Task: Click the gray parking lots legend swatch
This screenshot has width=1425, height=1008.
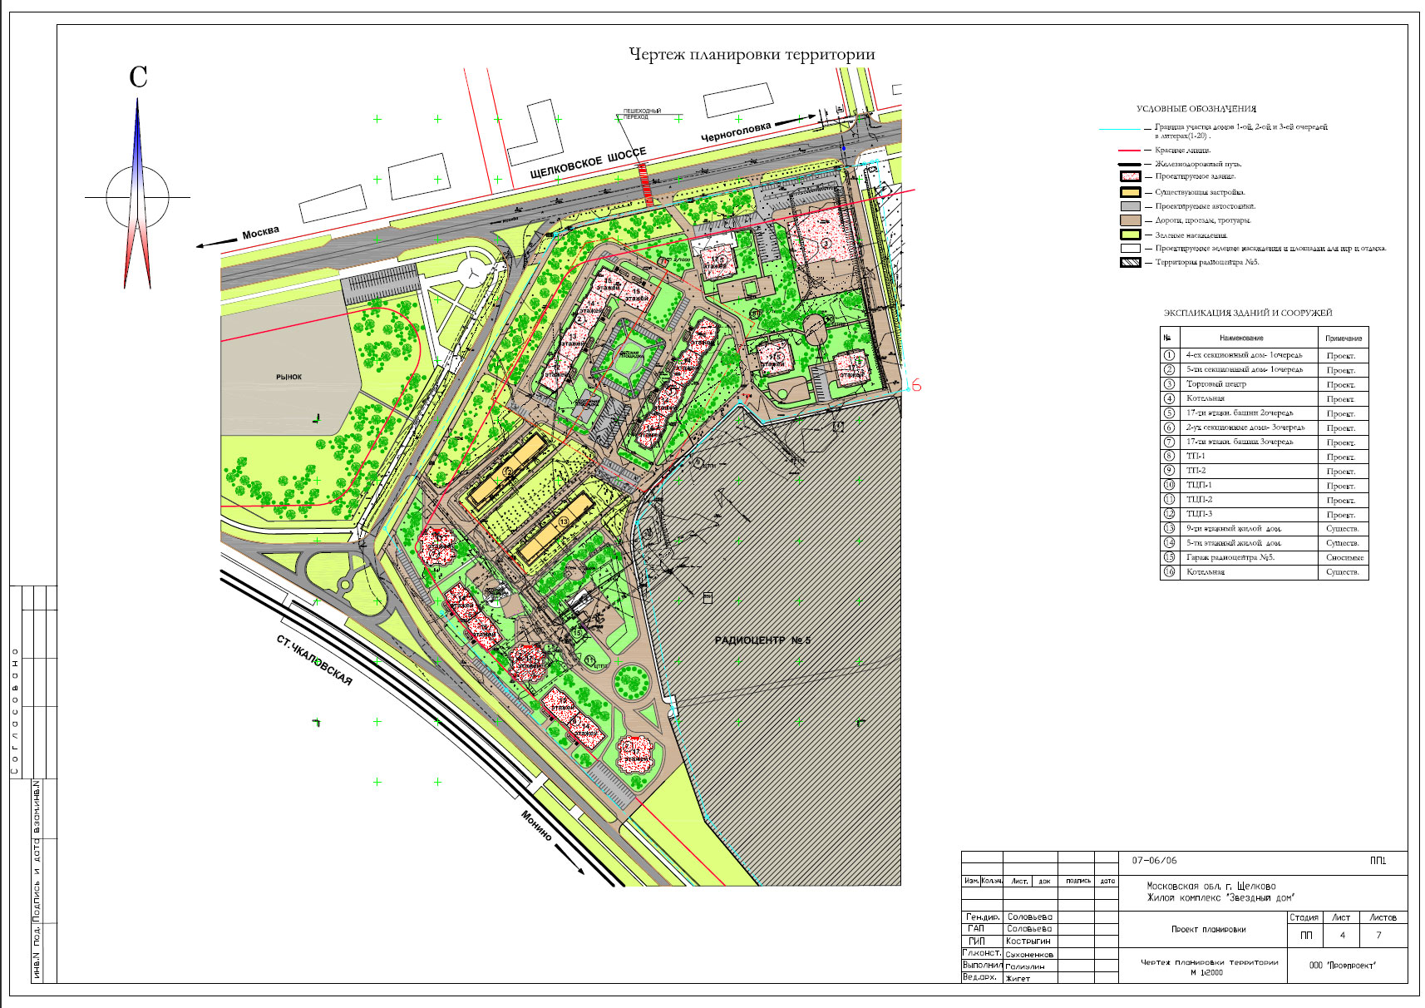Action: tap(1130, 206)
